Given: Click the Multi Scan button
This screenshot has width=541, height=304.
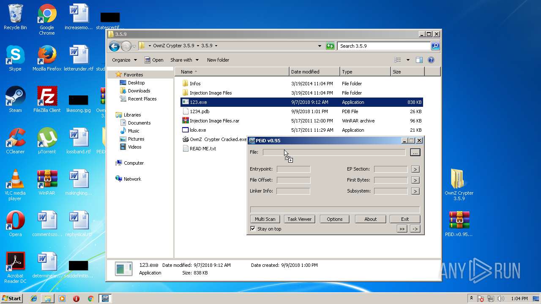Looking at the screenshot, I should pyautogui.click(x=265, y=219).
